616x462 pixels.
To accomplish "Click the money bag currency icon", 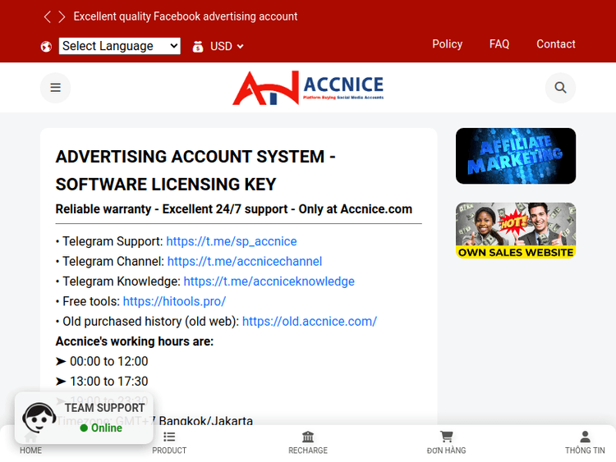I will coord(198,47).
